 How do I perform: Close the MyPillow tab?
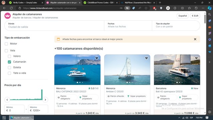tap(154, 3)
